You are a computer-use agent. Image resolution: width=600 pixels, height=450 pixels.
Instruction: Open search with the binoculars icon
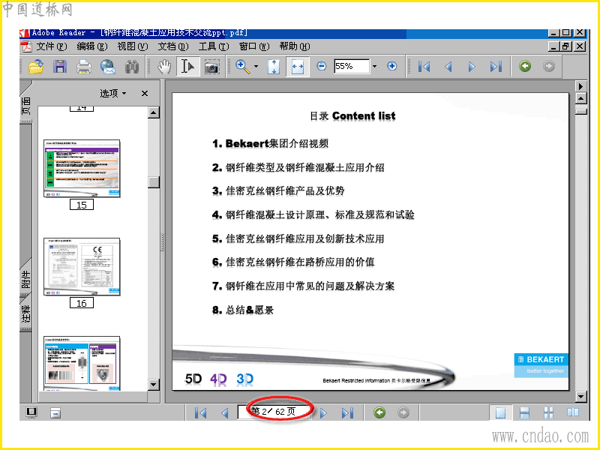tap(132, 67)
